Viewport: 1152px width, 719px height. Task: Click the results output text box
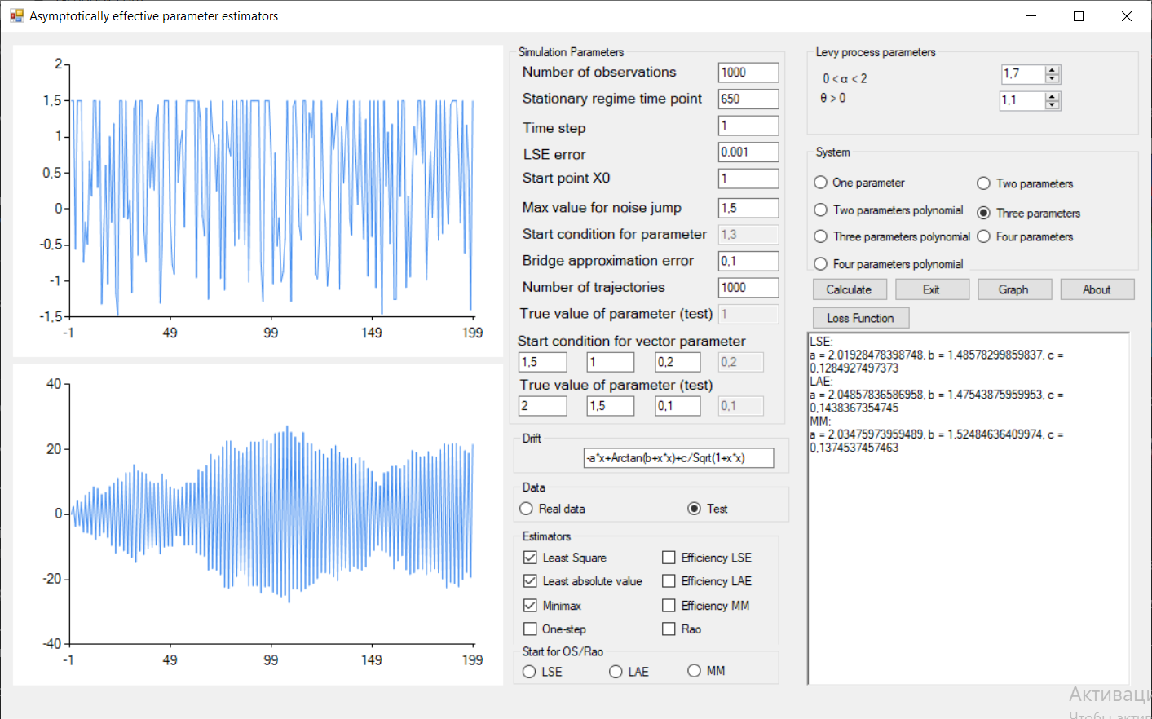click(x=969, y=509)
